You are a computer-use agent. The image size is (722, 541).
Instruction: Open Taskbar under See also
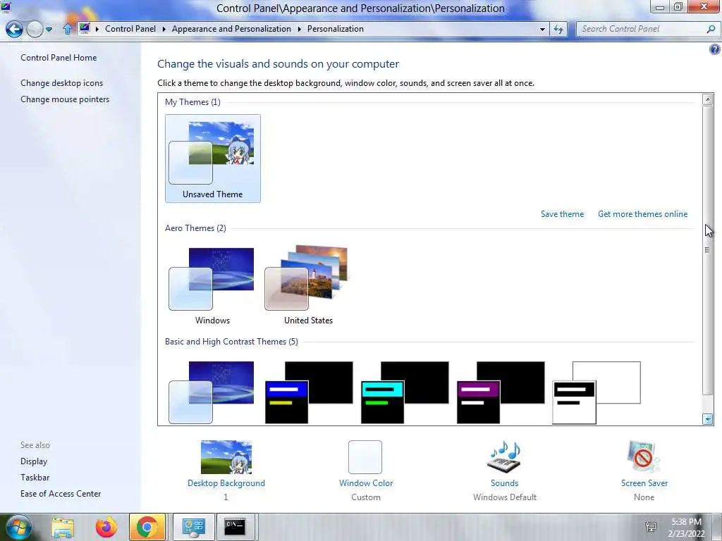(35, 477)
